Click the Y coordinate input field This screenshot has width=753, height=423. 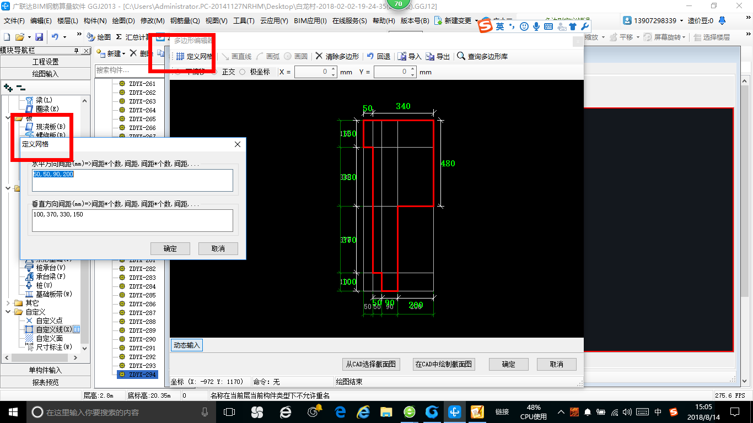pos(391,72)
